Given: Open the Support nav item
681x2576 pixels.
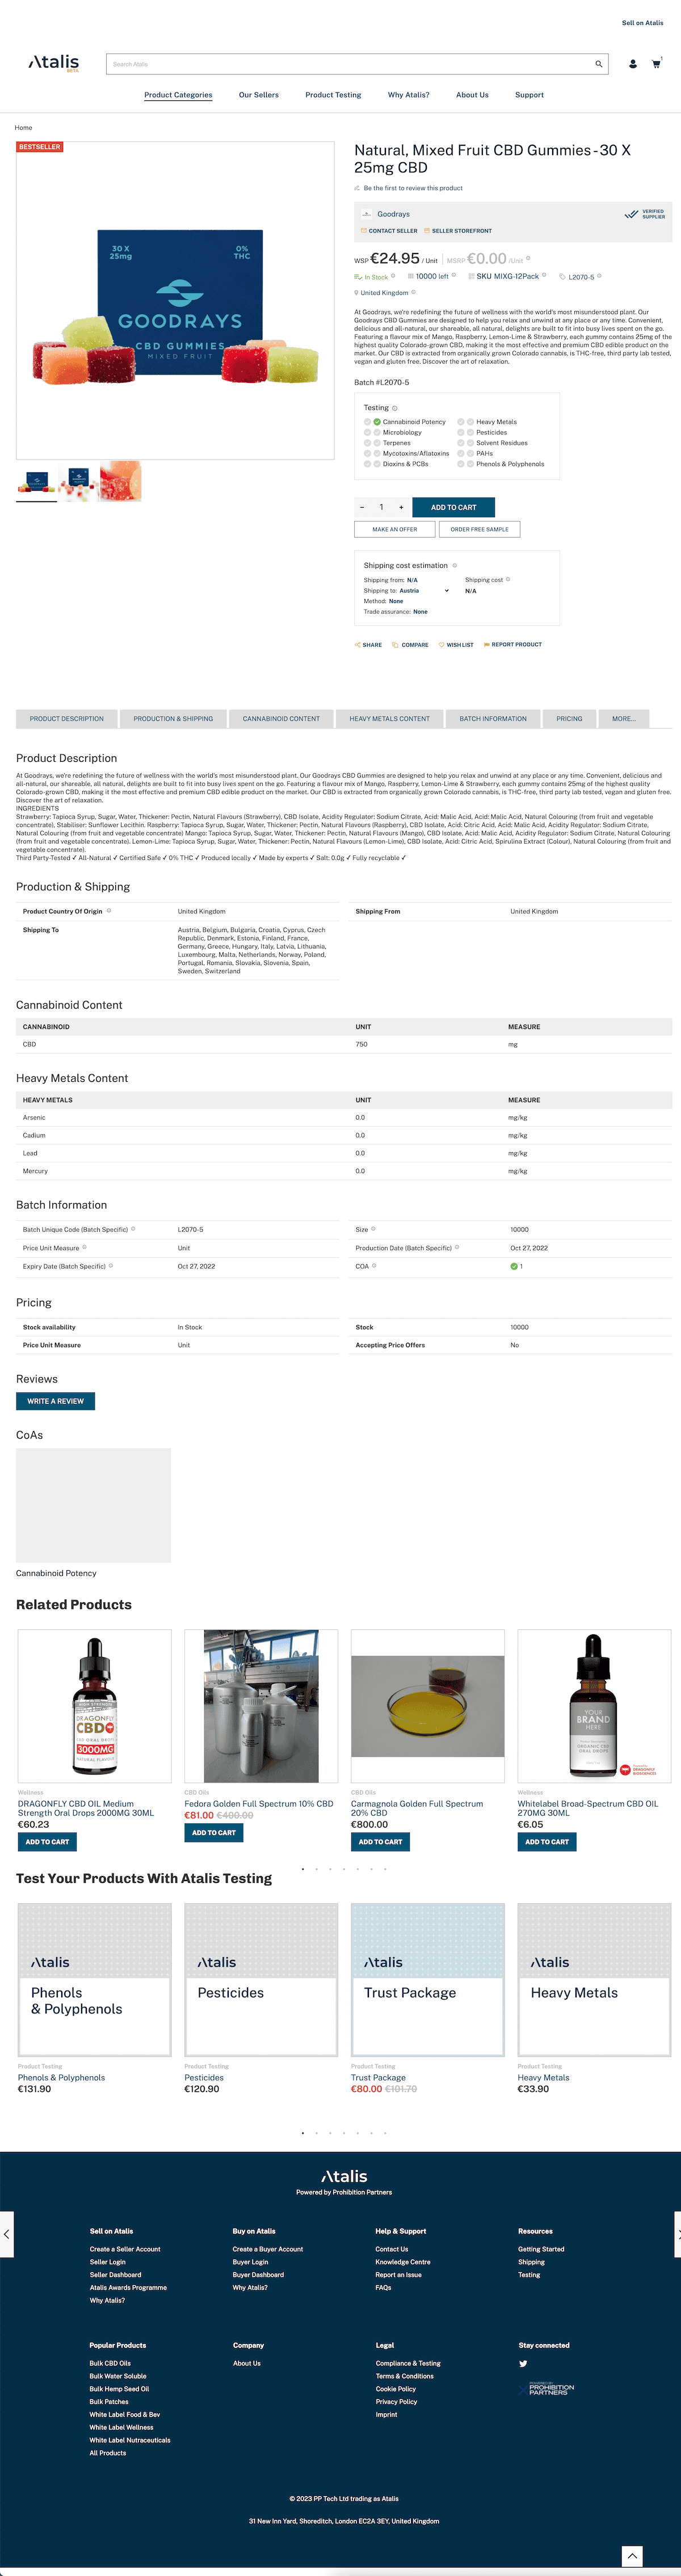Looking at the screenshot, I should [529, 95].
